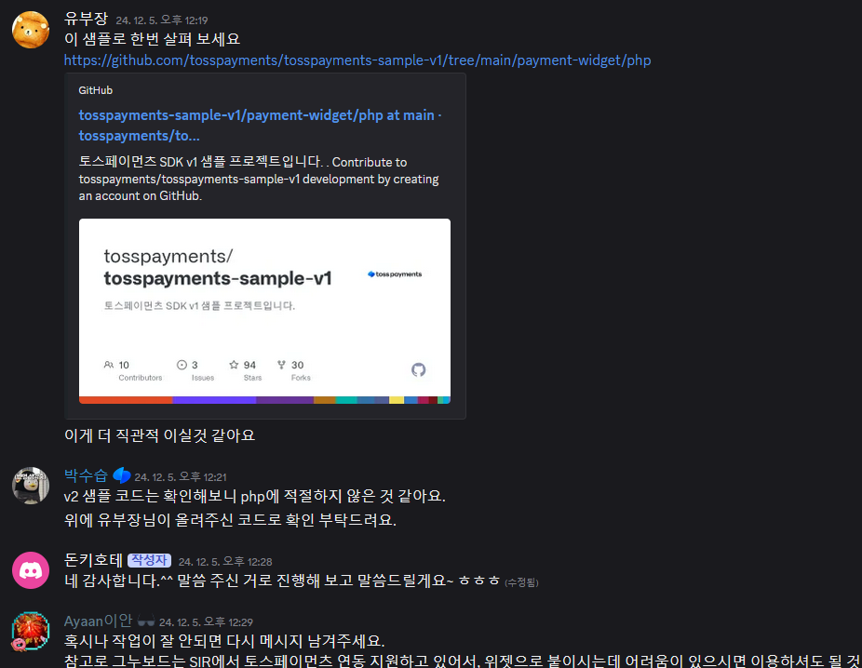The height and width of the screenshot is (668, 862).
Task: Open 돈키호테's pink Discord avatar
Action: tap(31, 570)
